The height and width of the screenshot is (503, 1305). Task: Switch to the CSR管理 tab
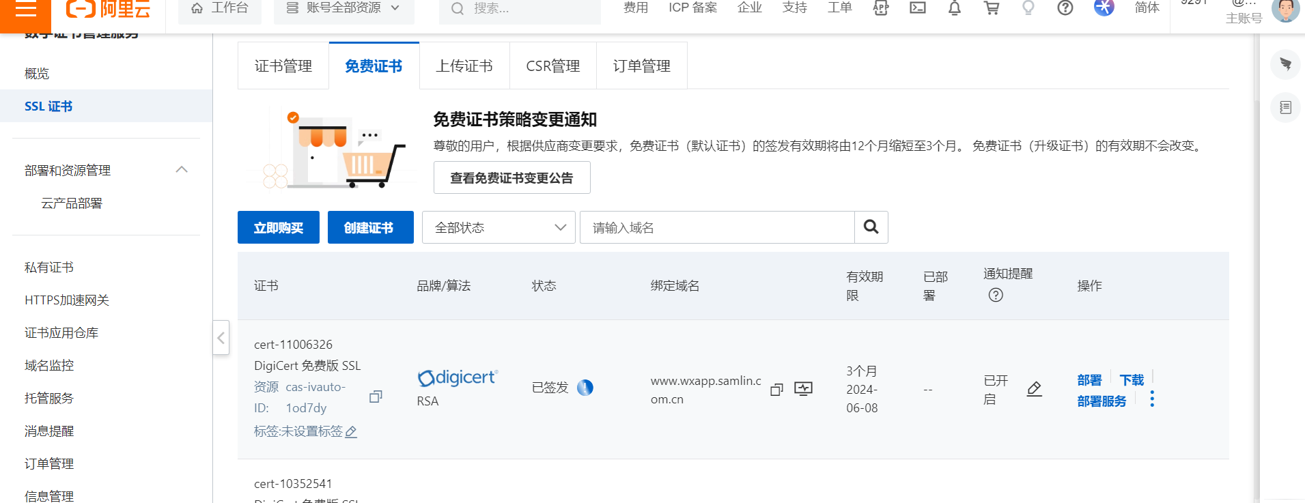552,66
